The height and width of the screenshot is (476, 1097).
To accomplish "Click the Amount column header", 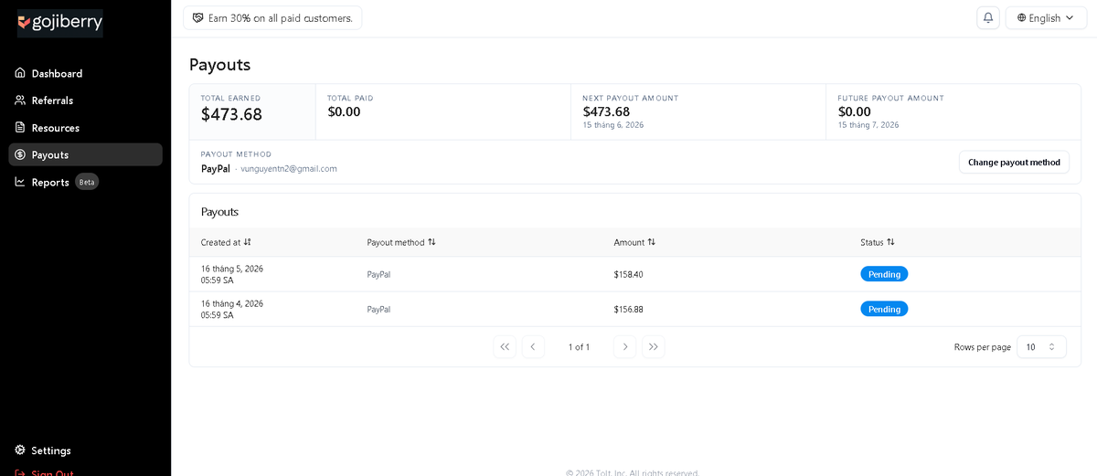I will [x=634, y=242].
